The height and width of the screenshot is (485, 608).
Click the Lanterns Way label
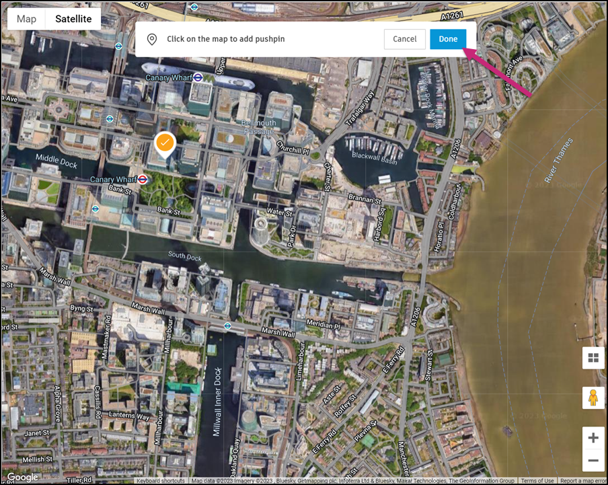(129, 416)
